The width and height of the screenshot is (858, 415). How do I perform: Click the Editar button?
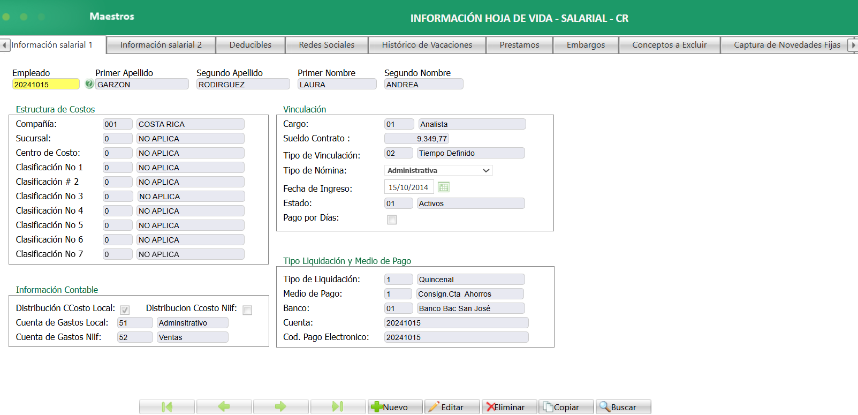[452, 407]
